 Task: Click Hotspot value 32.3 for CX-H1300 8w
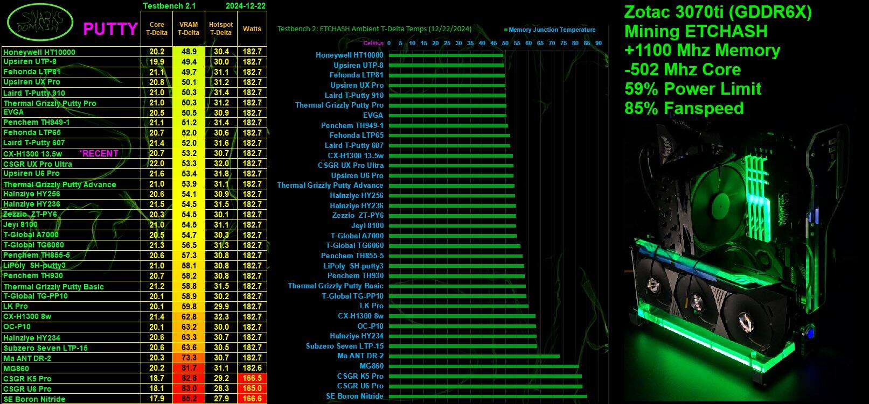[x=221, y=317]
